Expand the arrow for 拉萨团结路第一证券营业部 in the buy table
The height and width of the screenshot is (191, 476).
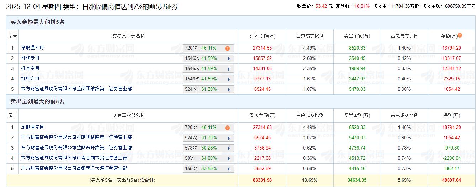tap(228, 90)
